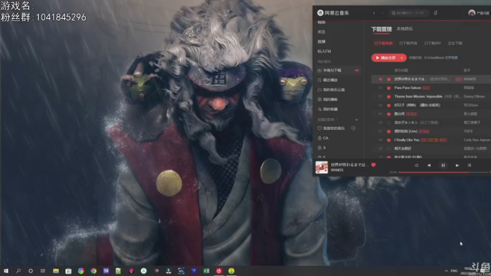
Task: Skip to the next track
Action: 457,165
